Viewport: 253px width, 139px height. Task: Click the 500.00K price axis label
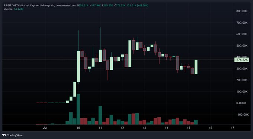[242, 45]
